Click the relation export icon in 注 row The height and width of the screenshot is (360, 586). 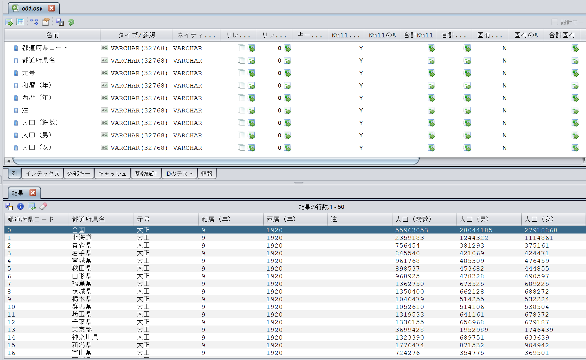pos(251,111)
